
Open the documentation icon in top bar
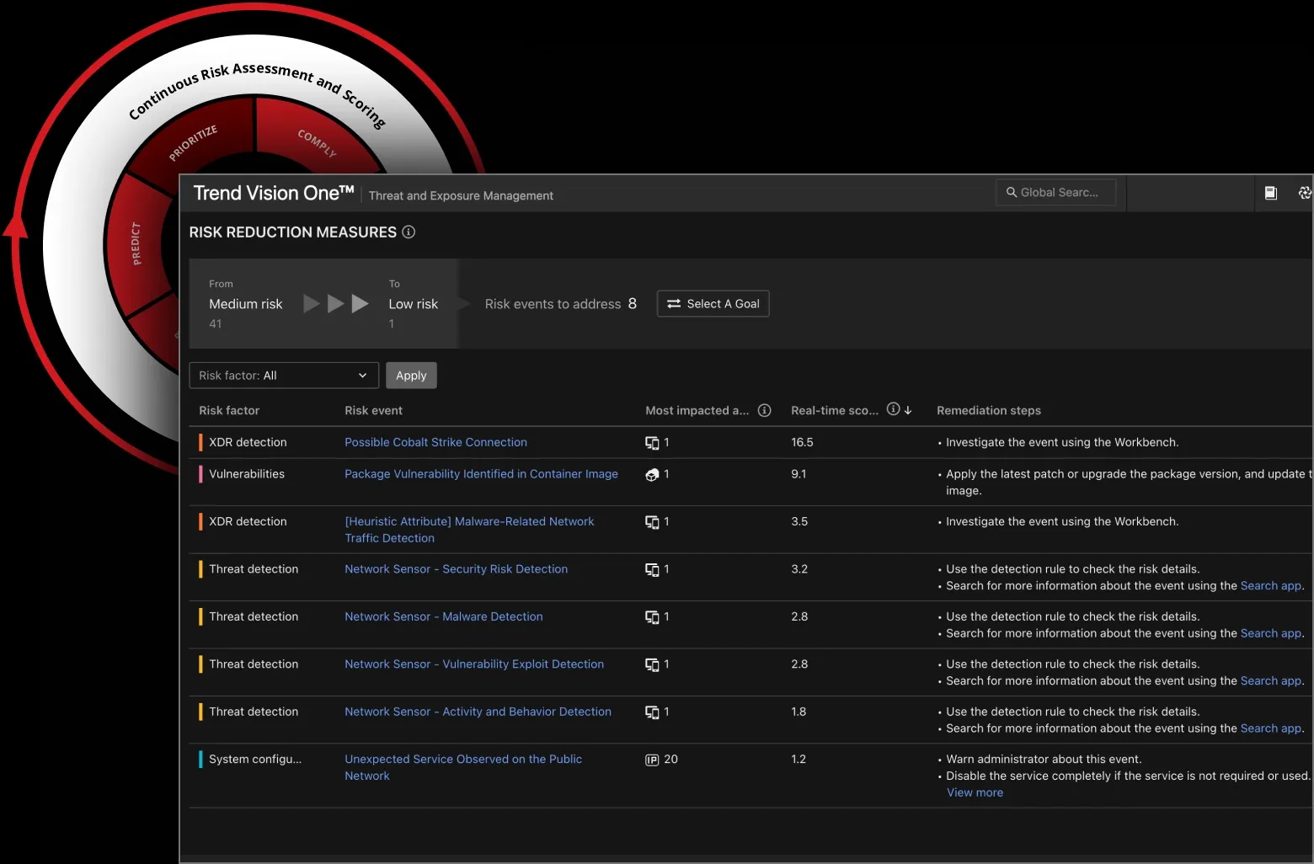1271,193
